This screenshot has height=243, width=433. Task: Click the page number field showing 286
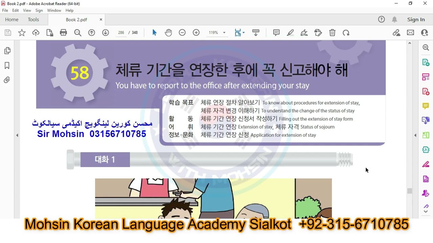point(121,33)
